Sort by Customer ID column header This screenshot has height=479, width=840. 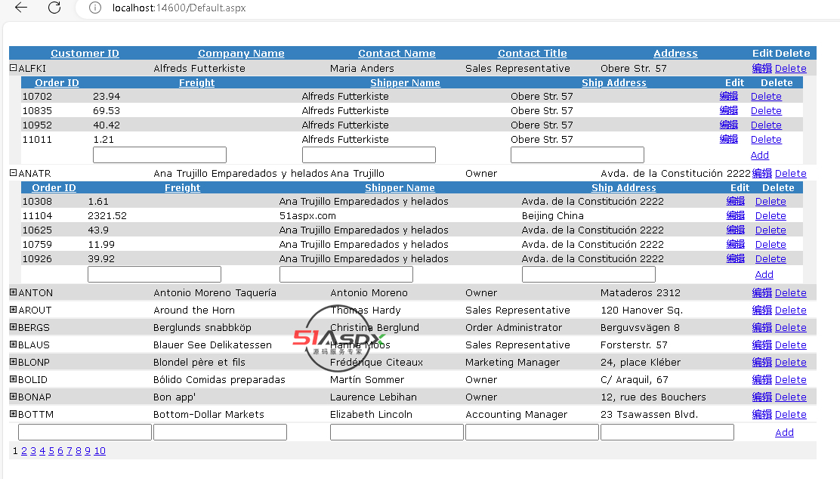pos(85,54)
